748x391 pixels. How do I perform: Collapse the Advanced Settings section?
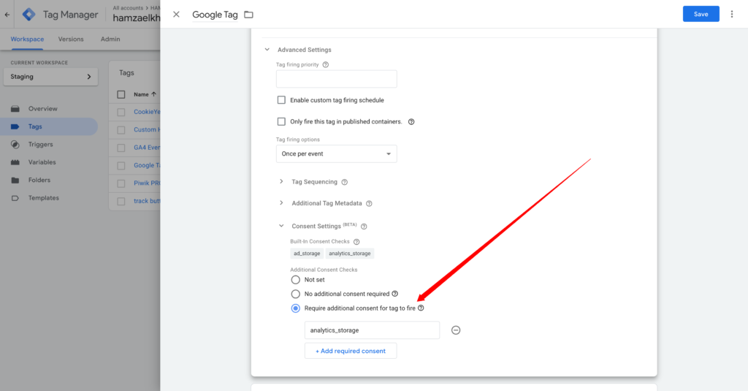tap(267, 50)
